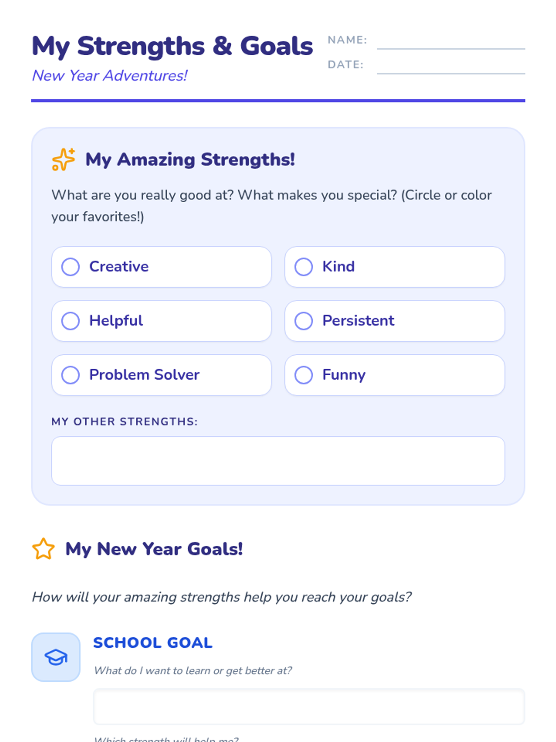Select the Creative strength circle

point(70,267)
